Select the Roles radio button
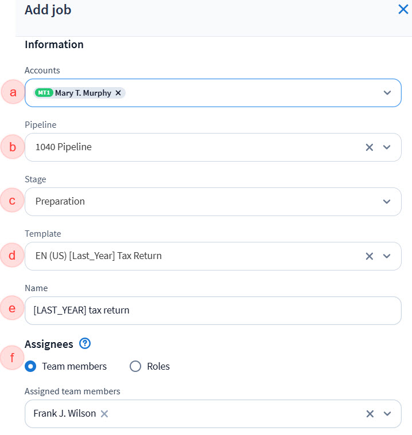This screenshot has width=412, height=435. (135, 366)
